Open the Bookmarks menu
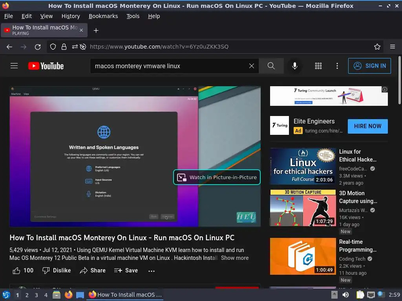Screen dimensions: 402x301 pyautogui.click(x=103, y=16)
